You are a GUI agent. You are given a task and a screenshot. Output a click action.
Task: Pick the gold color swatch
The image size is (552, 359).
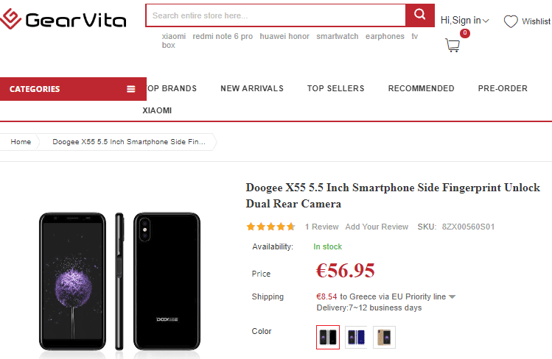[384, 337]
